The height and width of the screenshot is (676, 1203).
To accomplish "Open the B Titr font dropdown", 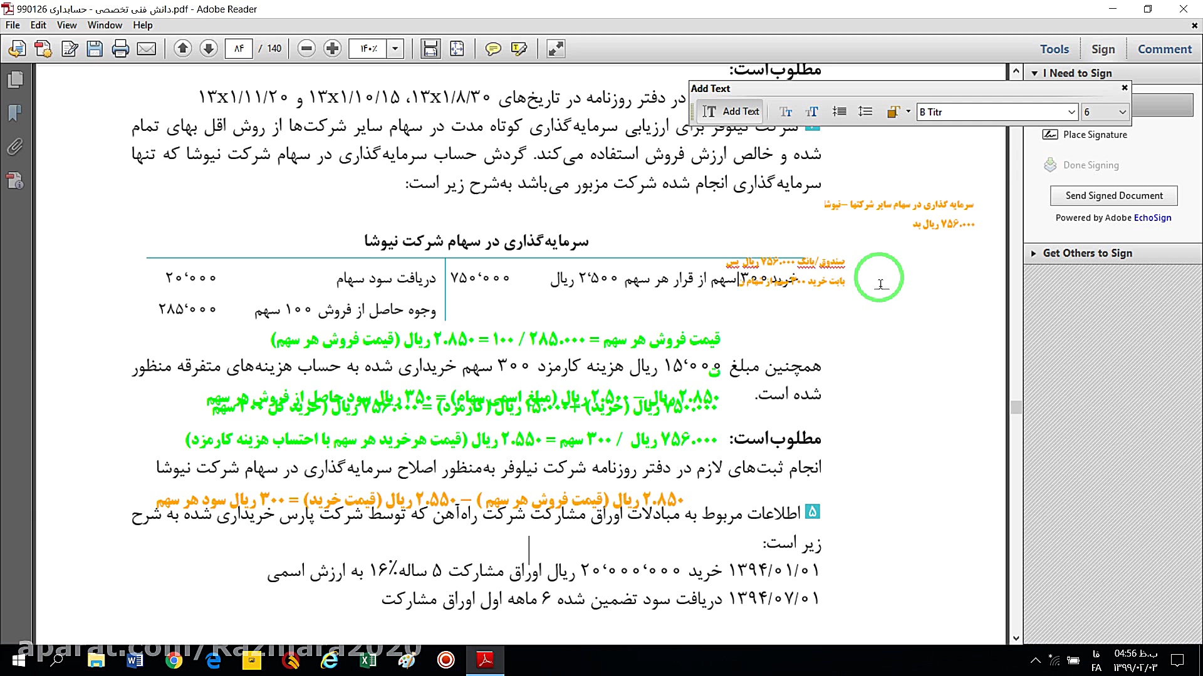I will 1071,112.
